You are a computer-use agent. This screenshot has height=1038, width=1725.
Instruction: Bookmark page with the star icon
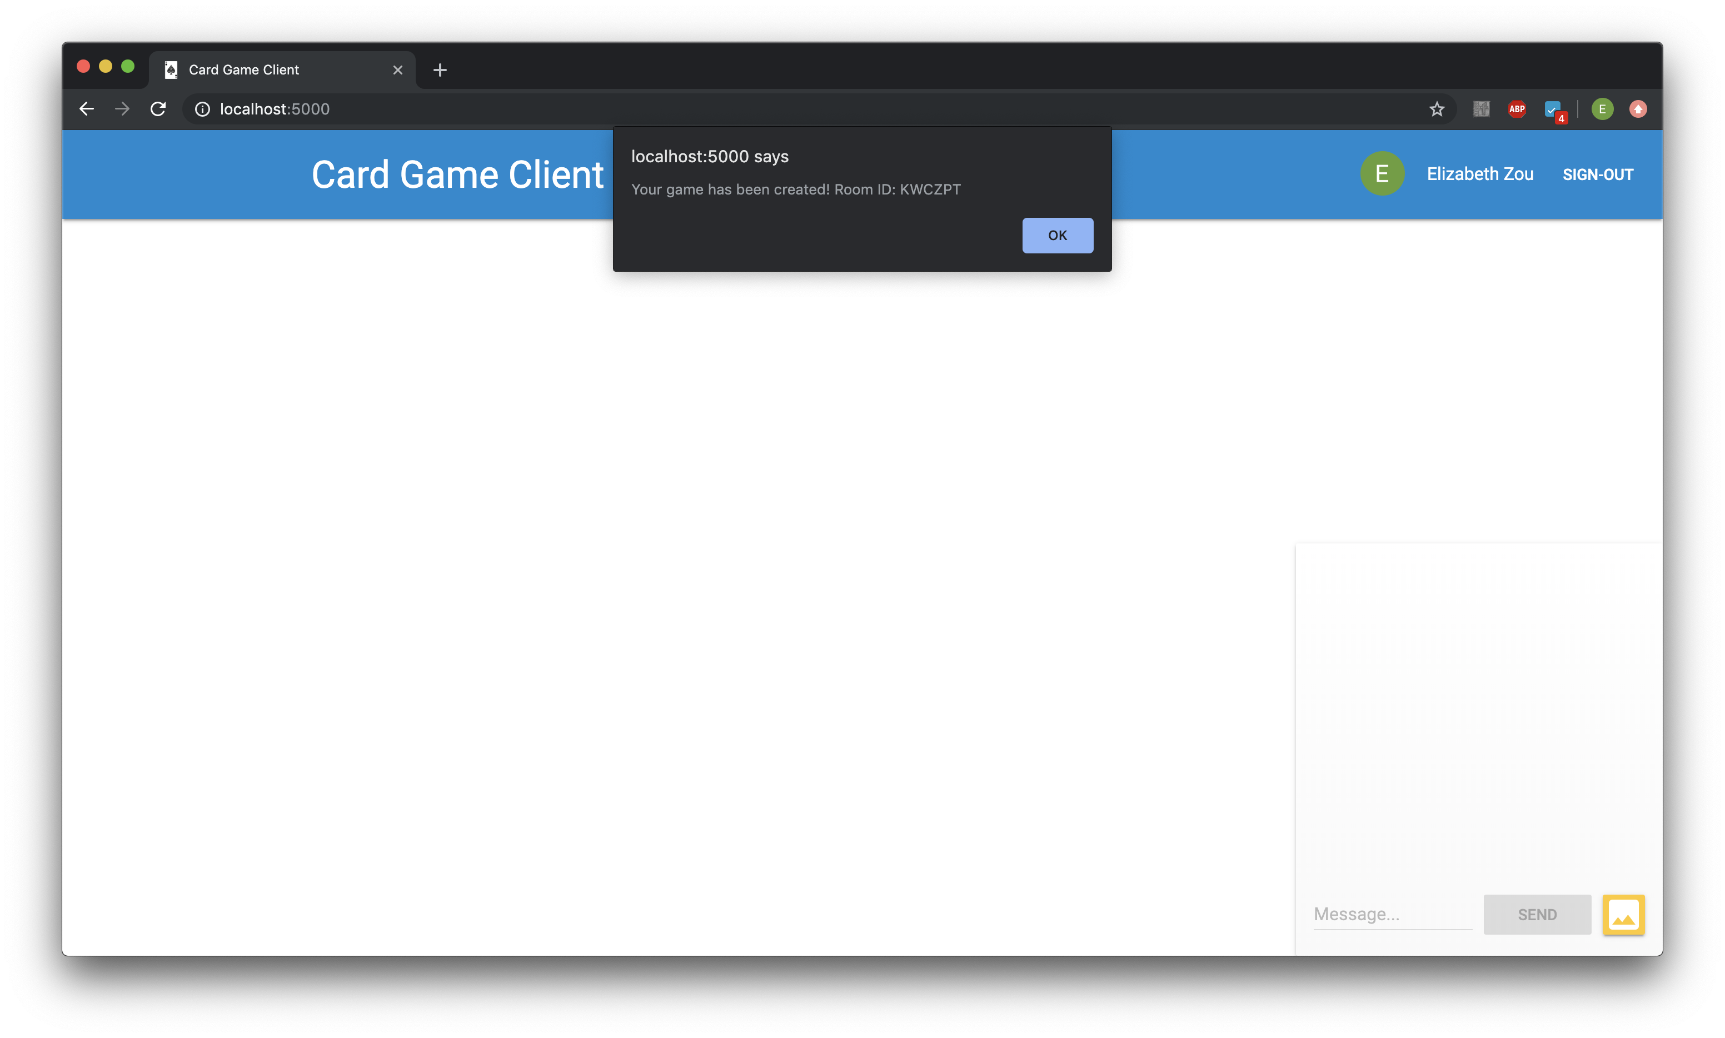(1437, 109)
